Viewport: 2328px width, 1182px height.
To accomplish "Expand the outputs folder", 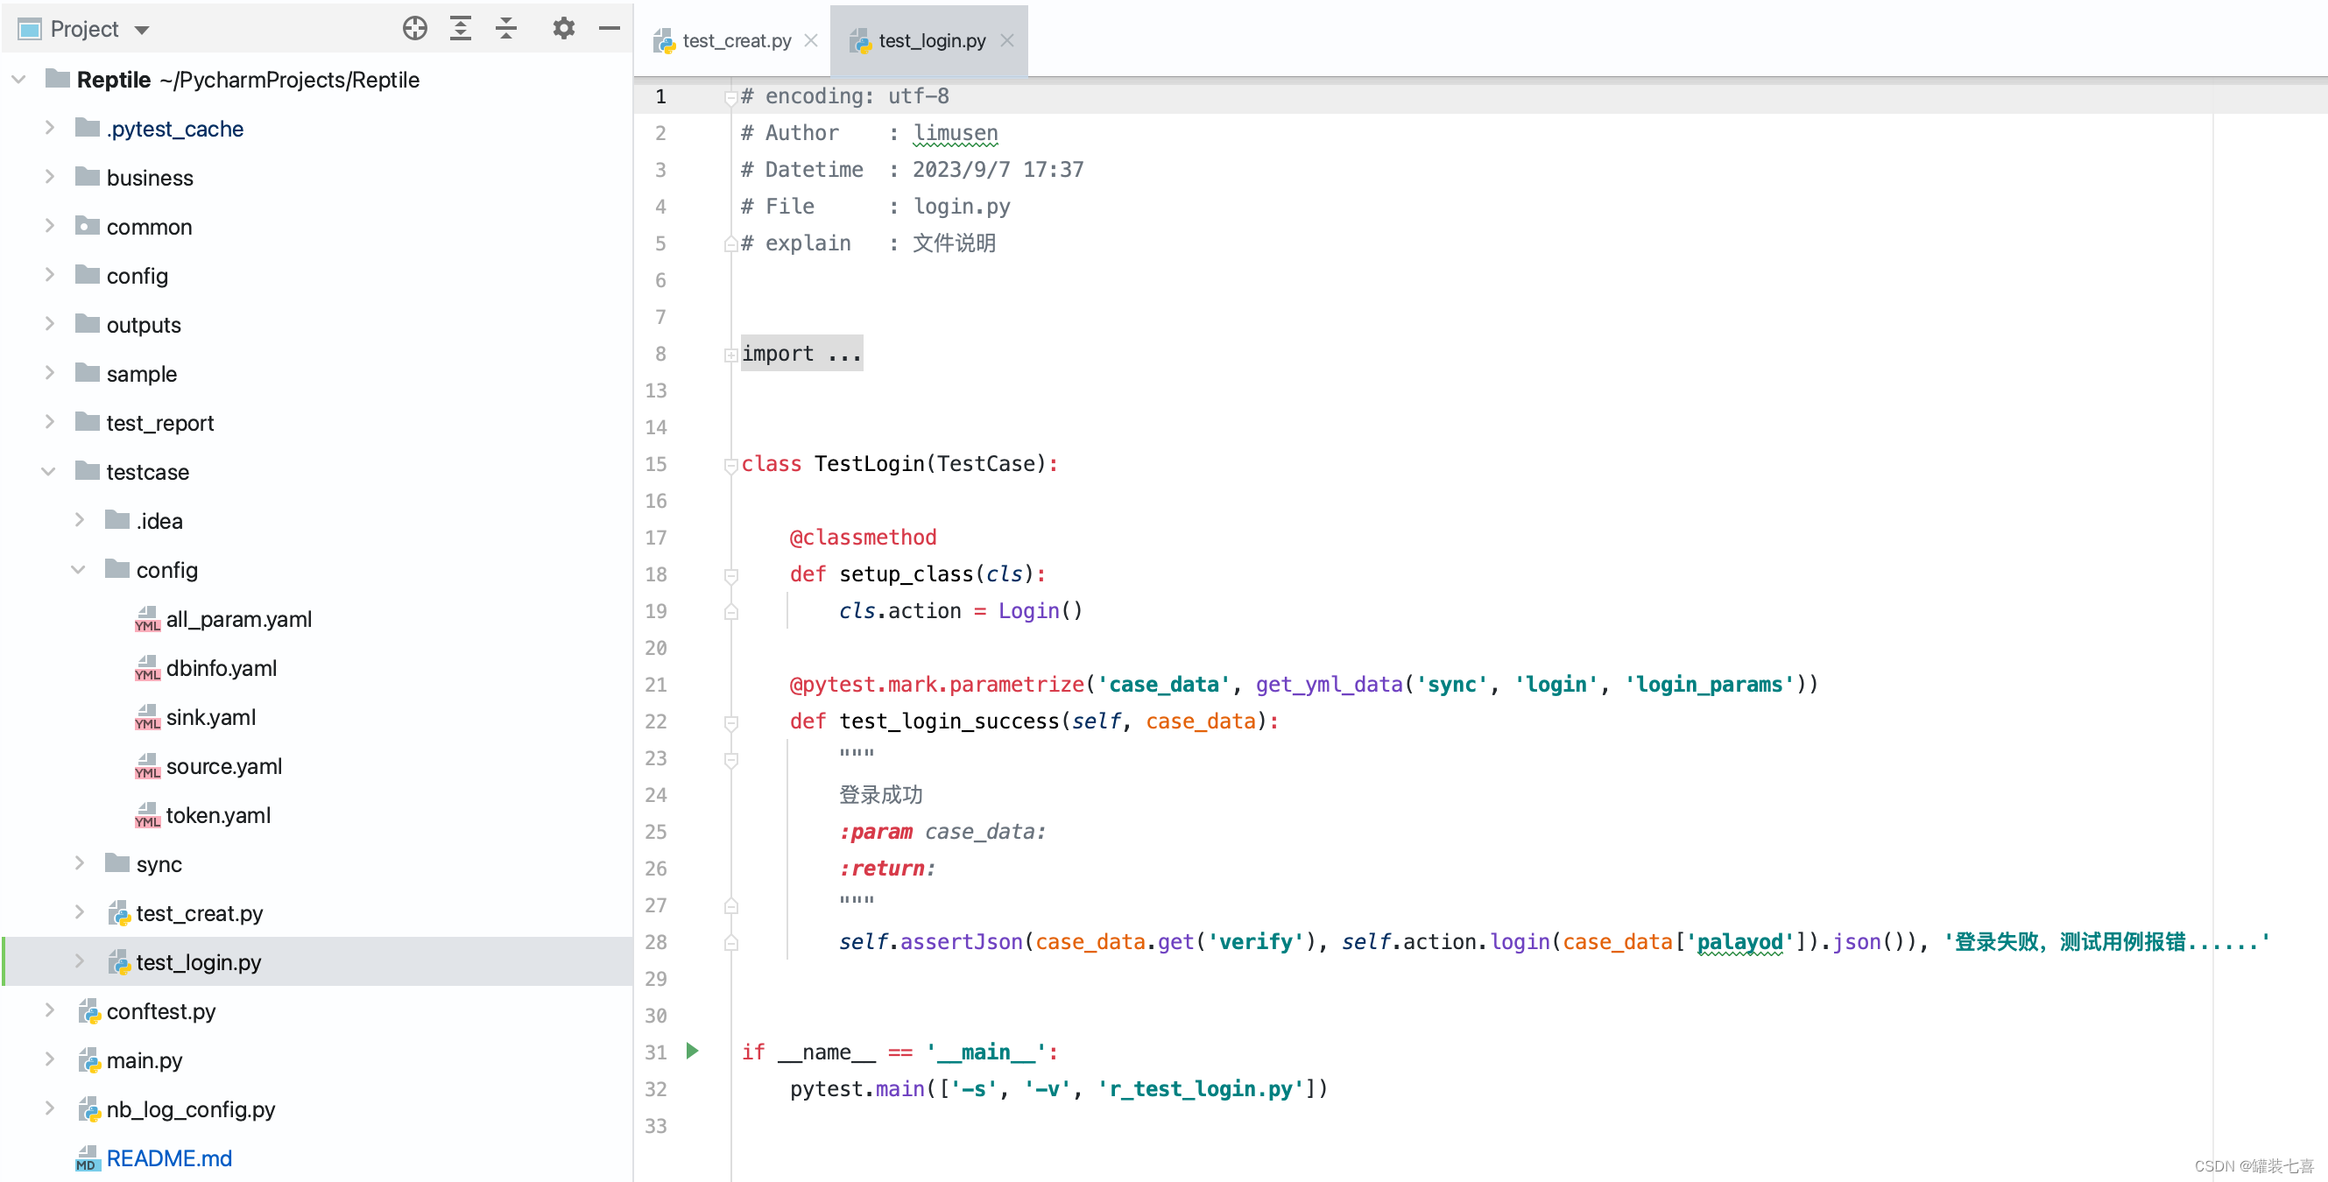I will 49,325.
